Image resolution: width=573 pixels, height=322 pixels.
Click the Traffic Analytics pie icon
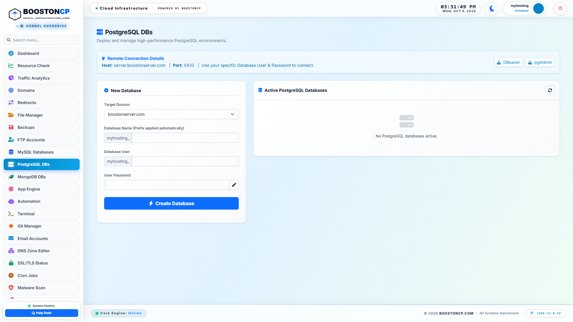click(x=11, y=78)
